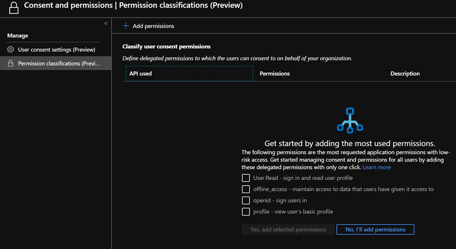
Task: Click the Permissions column header
Action: point(275,74)
